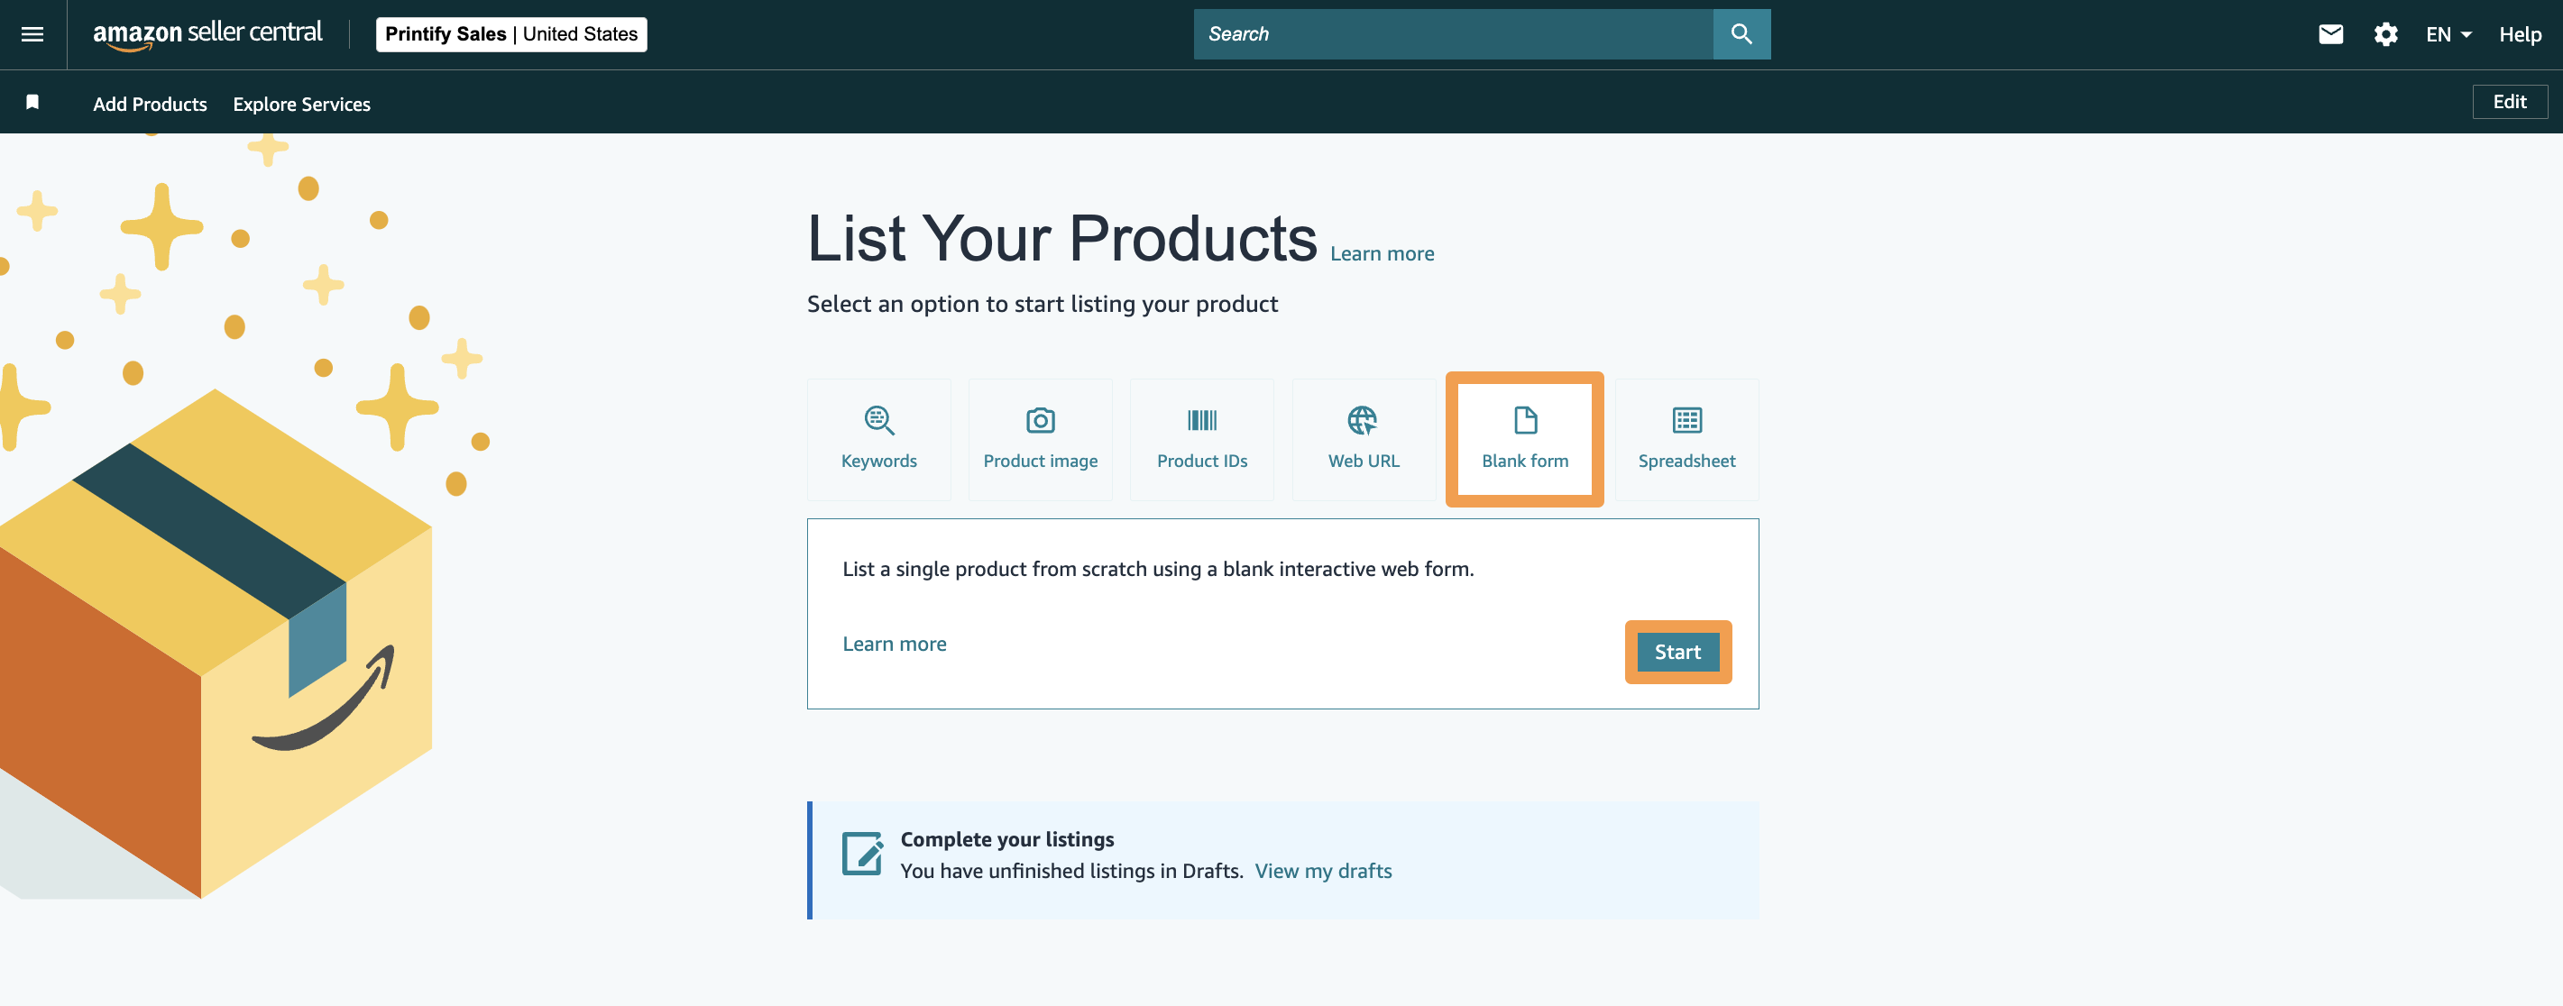Open the Add Products menu item
This screenshot has height=1006, width=2563.
point(151,105)
